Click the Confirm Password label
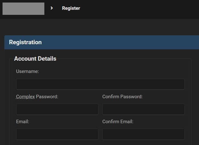This screenshot has height=145, width=199. [x=122, y=97]
